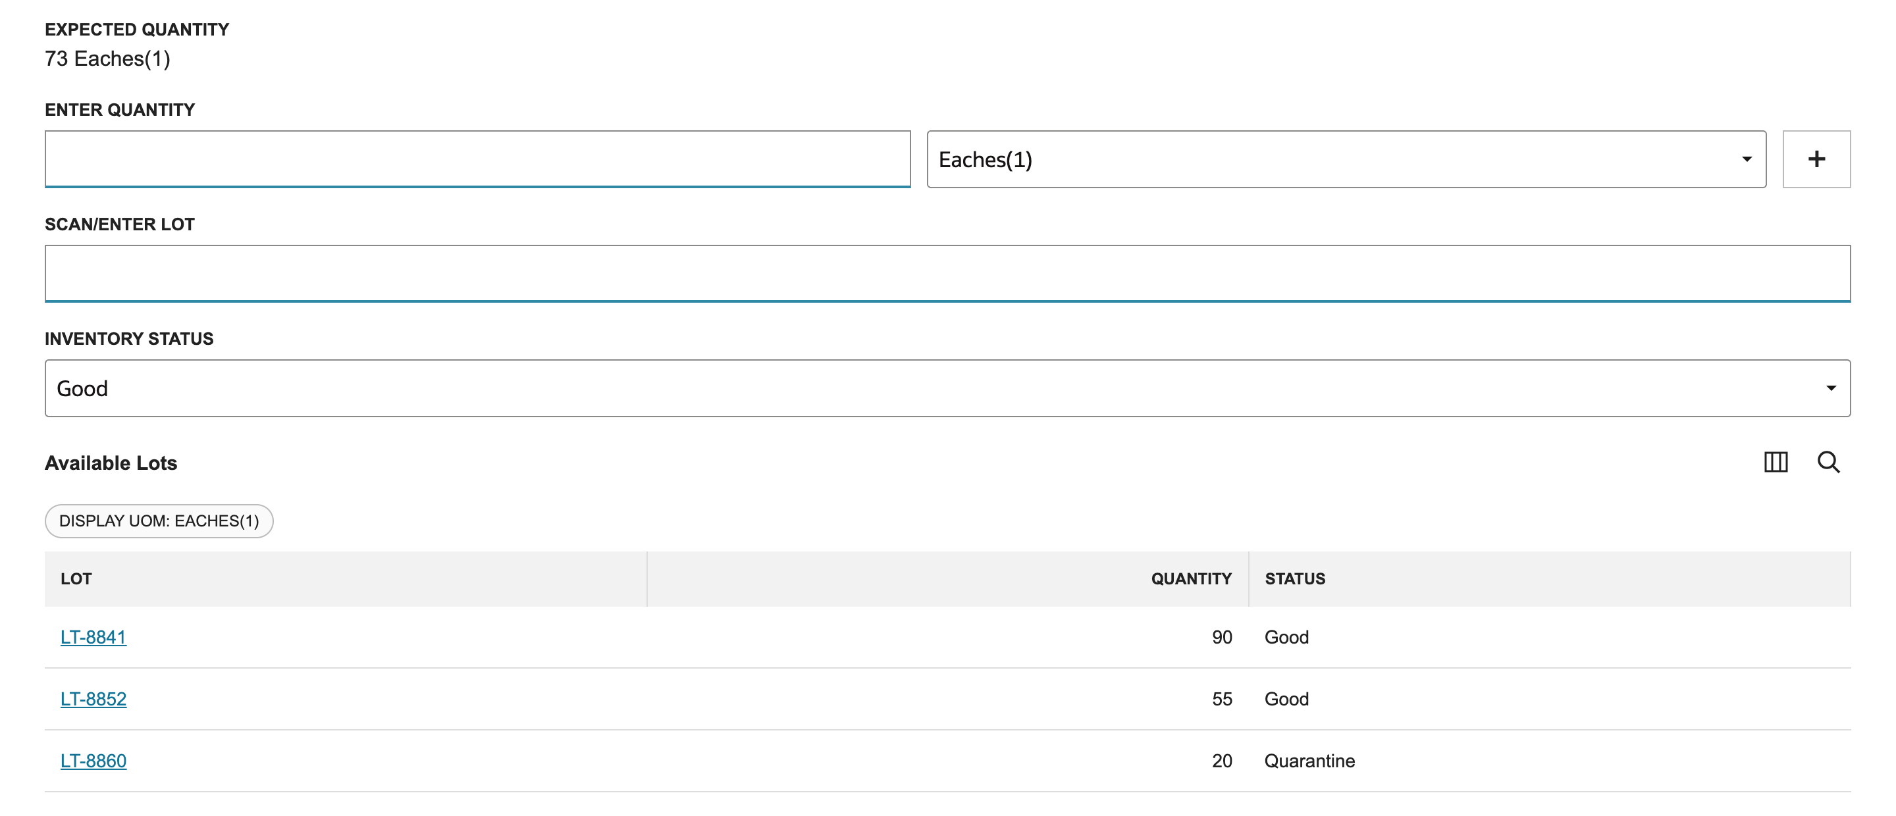This screenshot has height=816, width=1896.
Task: Click quantity 20 in LT-8860 row
Action: tap(1222, 761)
